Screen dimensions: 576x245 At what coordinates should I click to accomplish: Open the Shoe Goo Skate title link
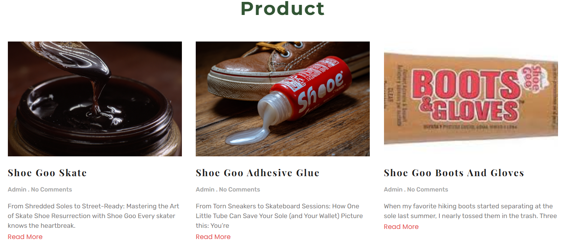[x=47, y=173]
